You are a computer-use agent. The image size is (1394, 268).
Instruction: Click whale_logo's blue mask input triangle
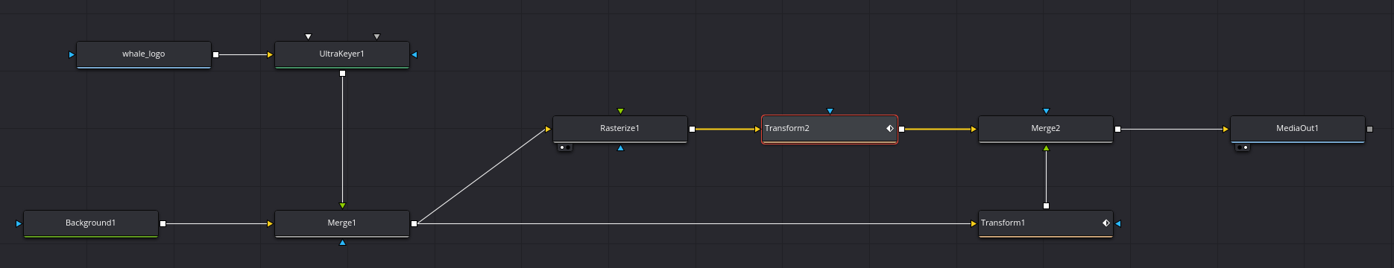[72, 54]
